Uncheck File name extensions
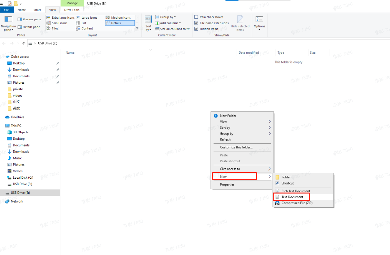The image size is (390, 255). [196, 23]
